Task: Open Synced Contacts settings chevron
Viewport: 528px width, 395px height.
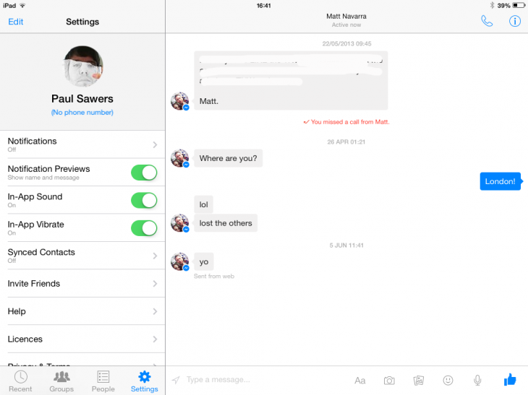Action: click(155, 256)
